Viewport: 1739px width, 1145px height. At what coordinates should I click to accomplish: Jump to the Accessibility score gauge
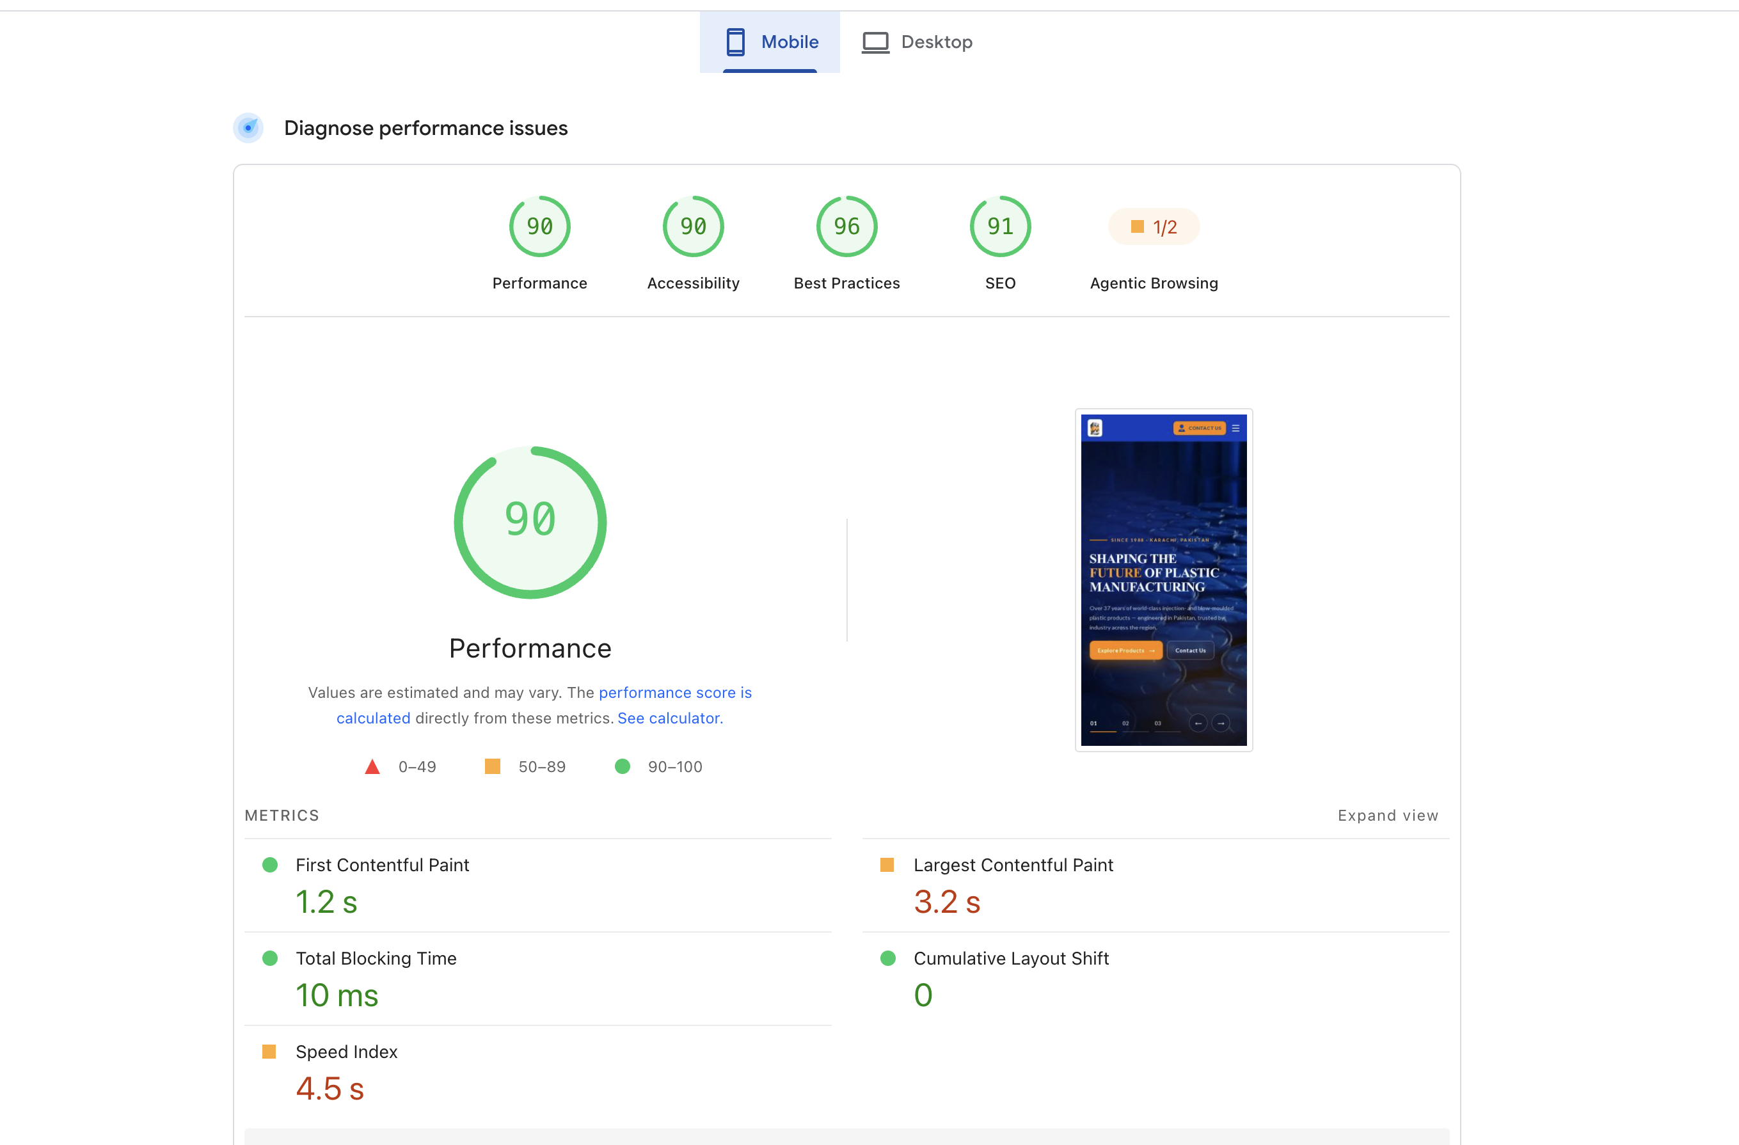click(x=693, y=226)
